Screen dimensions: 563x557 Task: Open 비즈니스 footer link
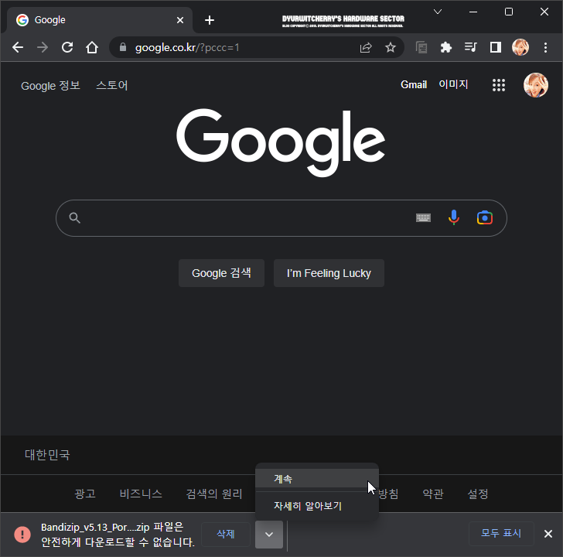(141, 494)
